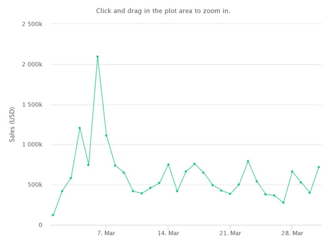Click the lowest data point just before 28. Mar
This screenshot has width=327, height=245.
283,202
